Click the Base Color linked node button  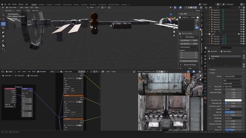(x=232, y=87)
